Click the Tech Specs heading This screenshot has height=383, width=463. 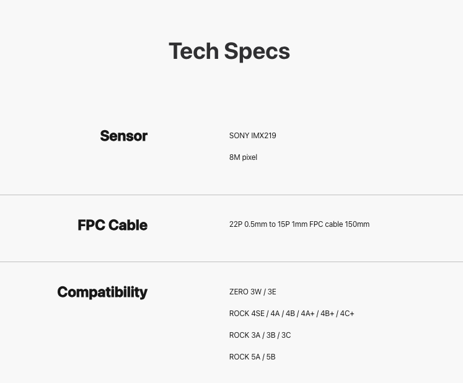click(x=229, y=51)
